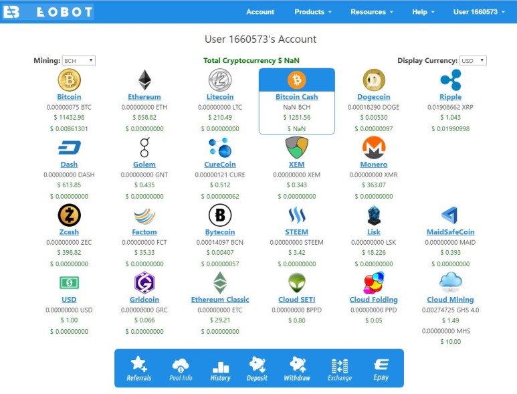
Task: Click the Lisk crystal icon
Action: point(374,215)
